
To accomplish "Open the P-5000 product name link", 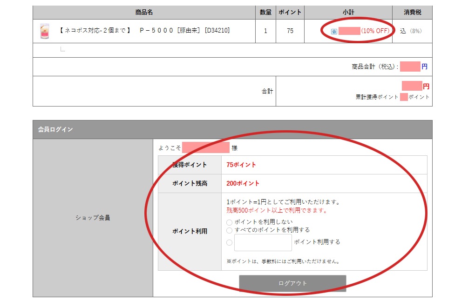I will (145, 31).
